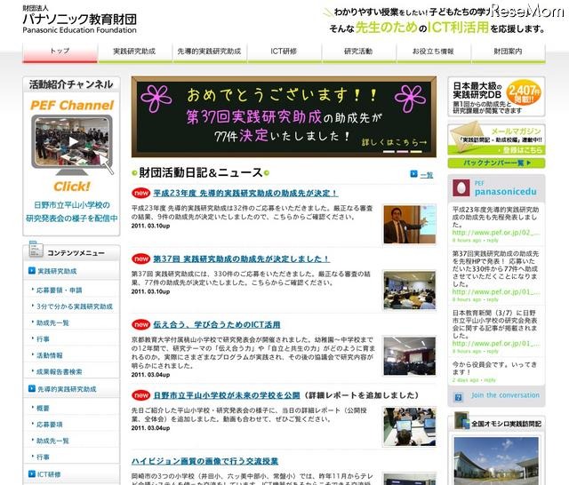569x485 pixels.
Task: Open sidebar 活動情報 item
Action: coord(50,355)
